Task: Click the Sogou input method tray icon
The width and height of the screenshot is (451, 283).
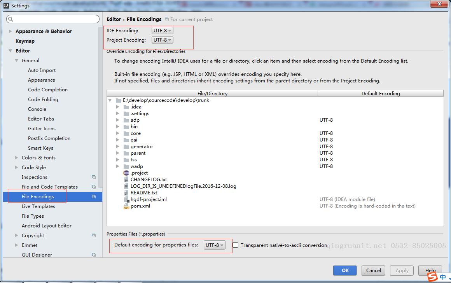Action: point(432,277)
